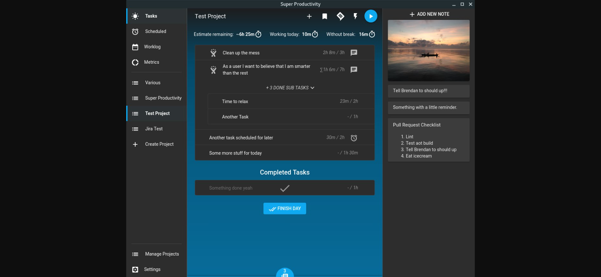The height and width of the screenshot is (277, 601).
Task: Open notes on Clean up the mess task
Action: point(354,52)
